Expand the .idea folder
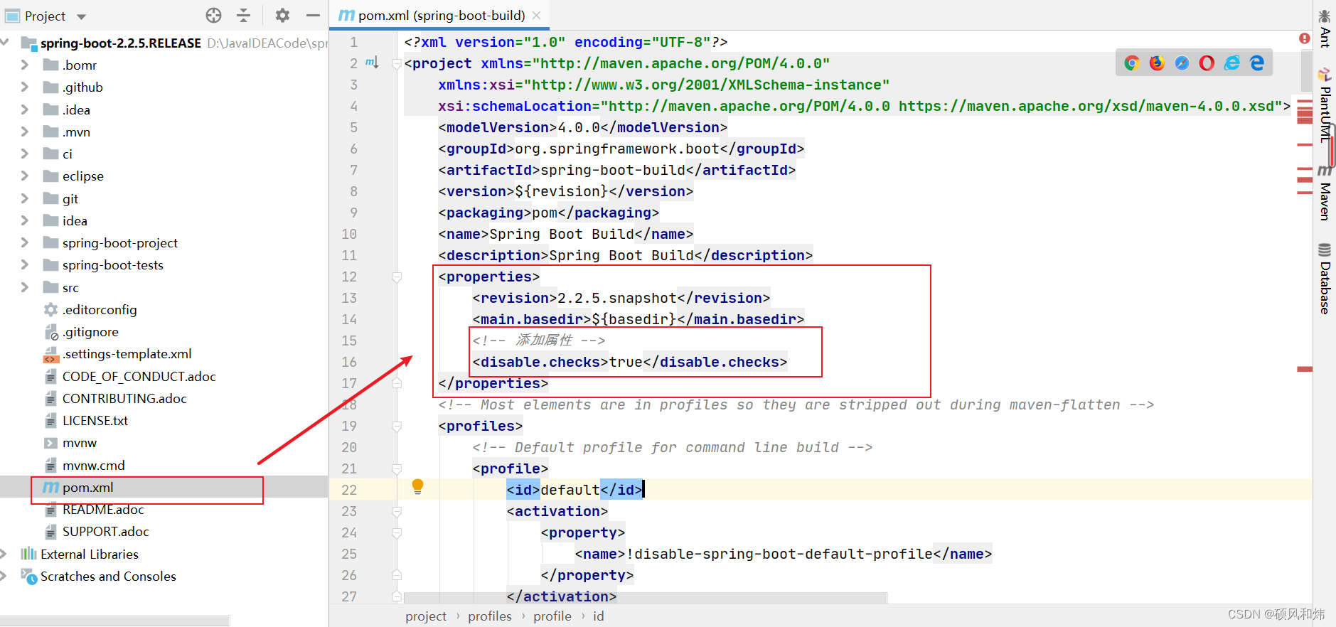1336x627 pixels. [x=25, y=109]
